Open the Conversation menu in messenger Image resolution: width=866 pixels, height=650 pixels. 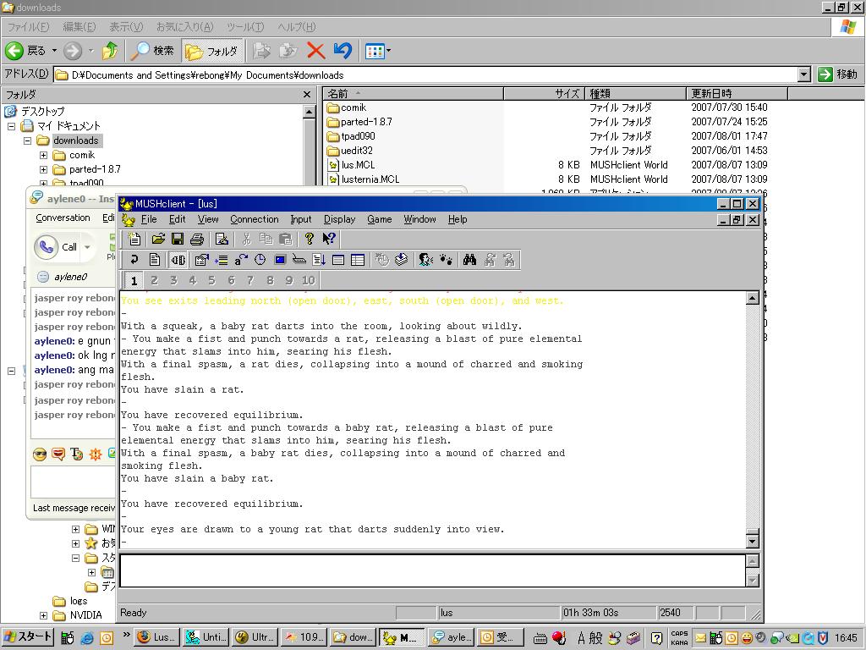63,218
